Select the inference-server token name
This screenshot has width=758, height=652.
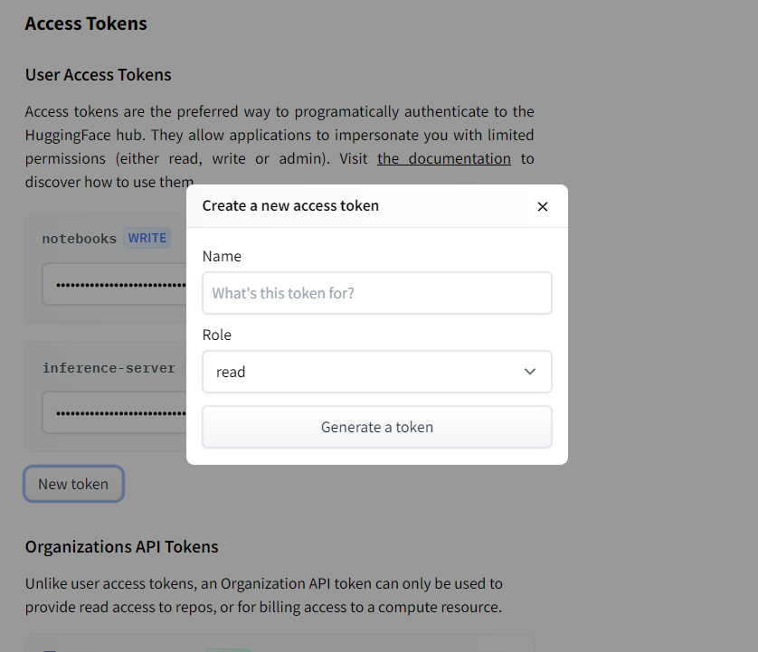pyautogui.click(x=109, y=368)
